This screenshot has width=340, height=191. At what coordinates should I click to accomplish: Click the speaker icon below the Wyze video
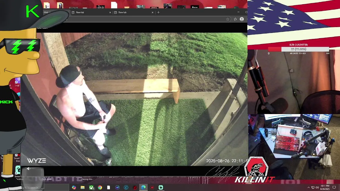click(x=28, y=169)
